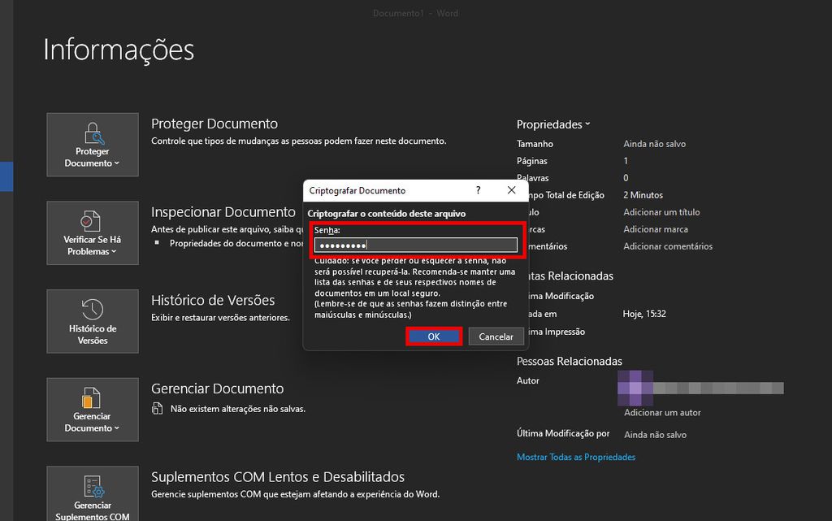Confirm the password with OK

click(434, 336)
